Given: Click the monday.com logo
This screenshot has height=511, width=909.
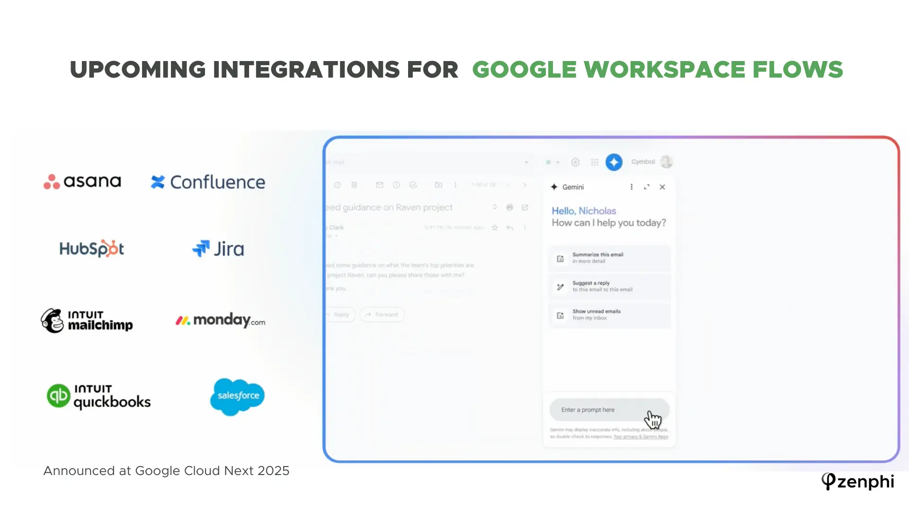Looking at the screenshot, I should 220,320.
